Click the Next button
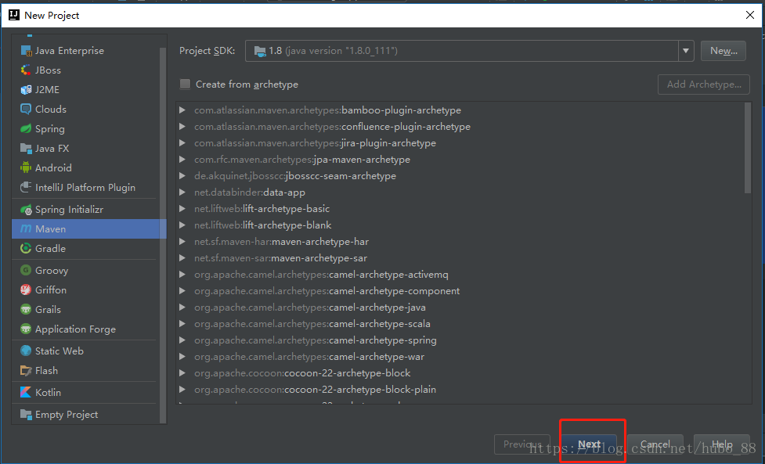 (589, 444)
